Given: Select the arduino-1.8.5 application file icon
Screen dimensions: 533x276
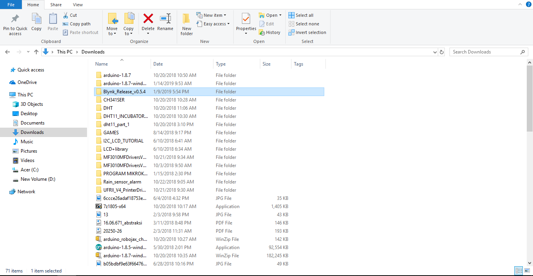Looking at the screenshot, I should click(x=99, y=248).
